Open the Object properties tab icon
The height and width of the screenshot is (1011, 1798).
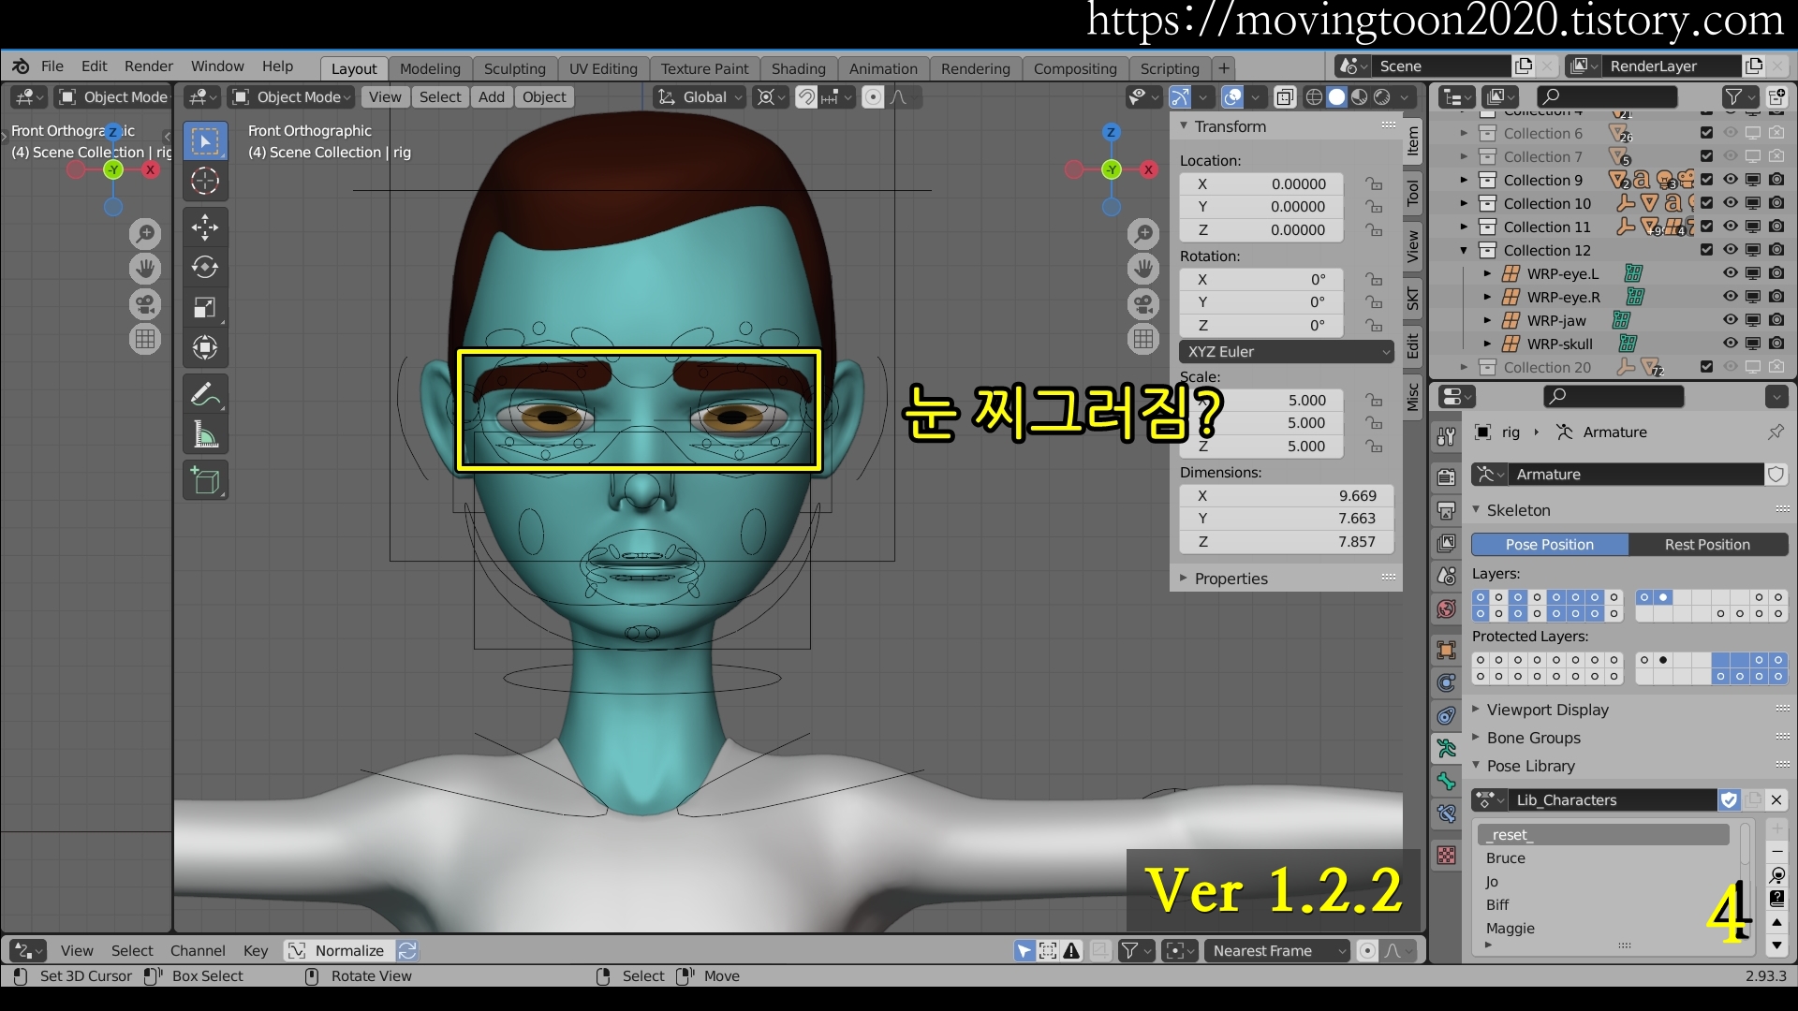pyautogui.click(x=1447, y=650)
